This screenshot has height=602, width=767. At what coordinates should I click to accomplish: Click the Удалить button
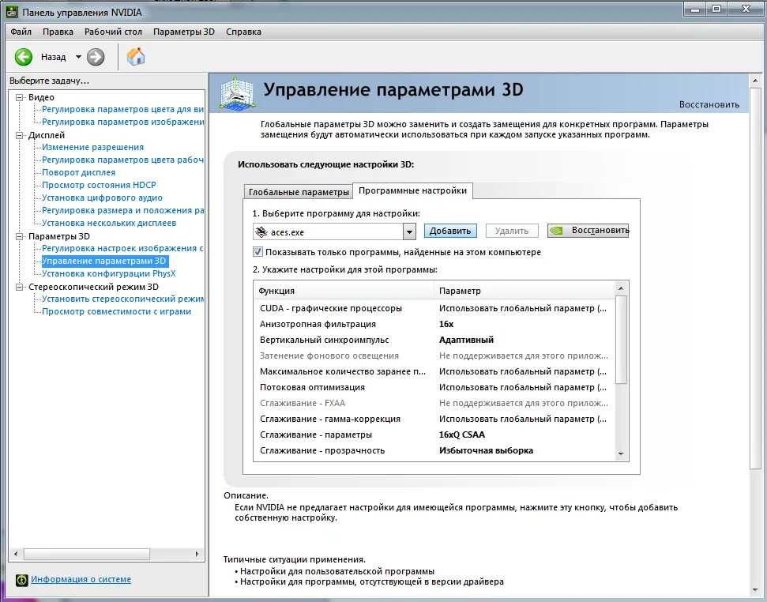coord(512,231)
